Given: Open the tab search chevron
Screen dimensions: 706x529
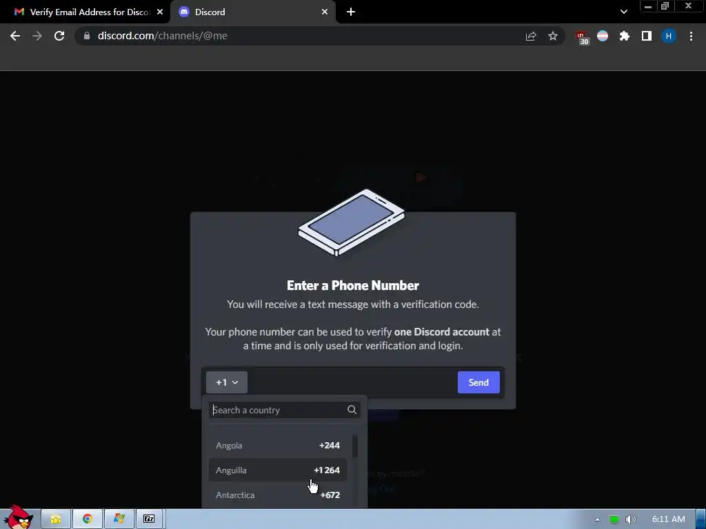Looking at the screenshot, I should click(623, 12).
